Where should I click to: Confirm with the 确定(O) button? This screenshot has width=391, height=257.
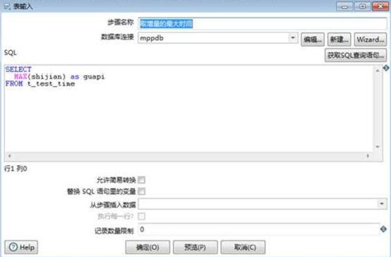[x=148, y=247]
